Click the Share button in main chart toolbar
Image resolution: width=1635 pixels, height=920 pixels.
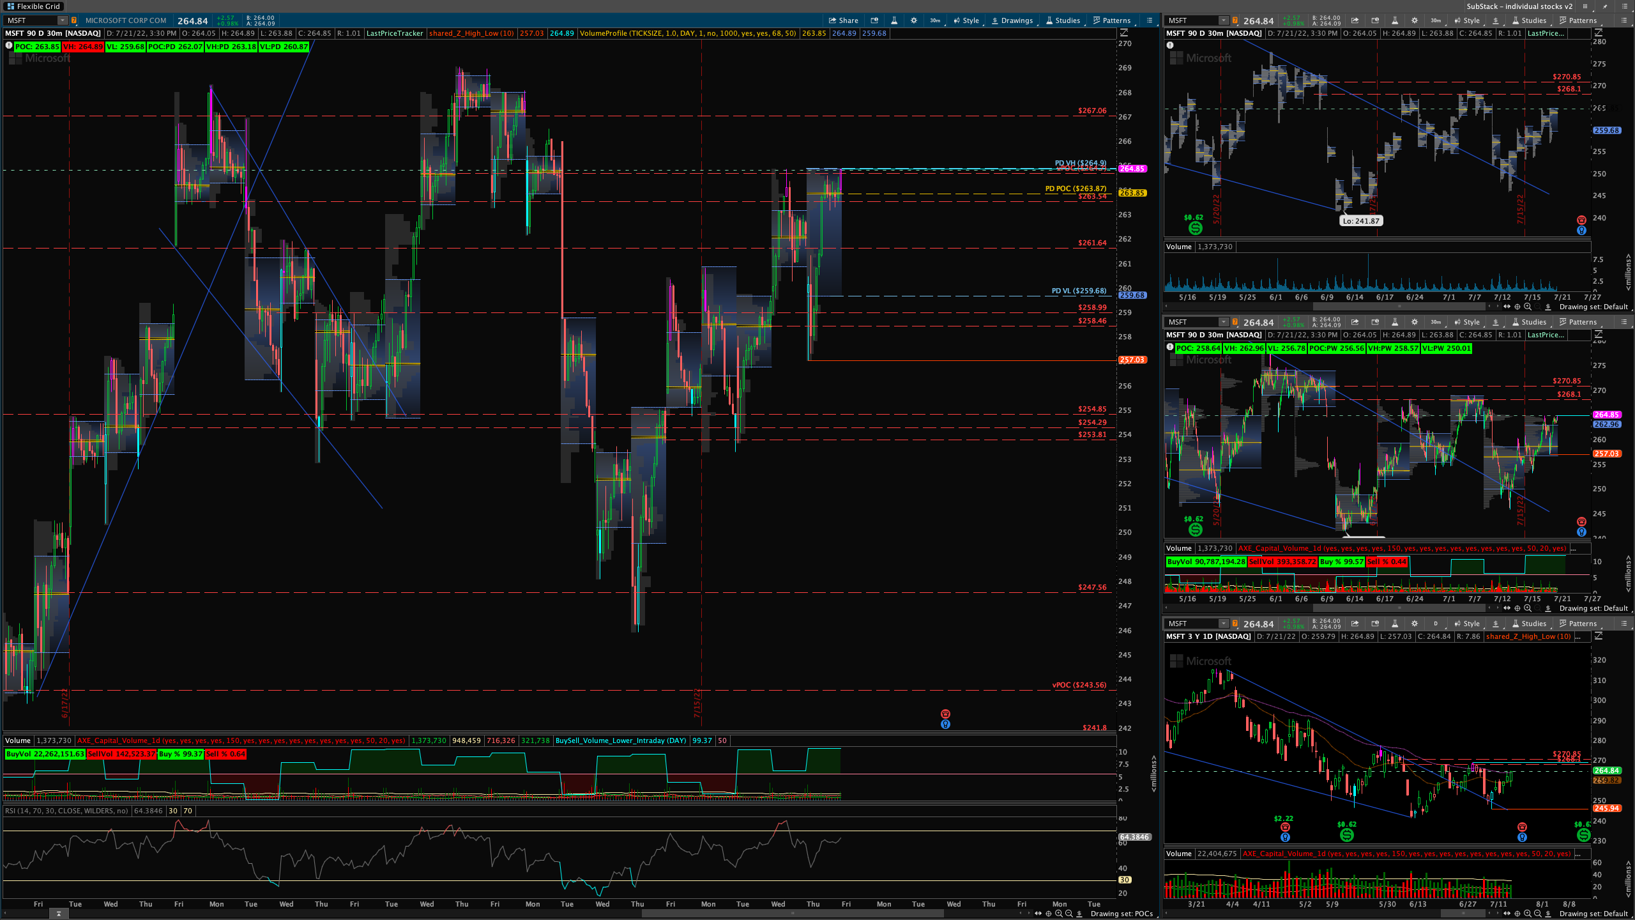(x=843, y=20)
